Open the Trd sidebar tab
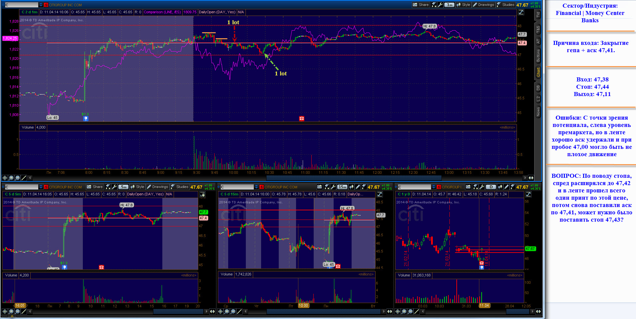The width and height of the screenshot is (636, 319). [x=538, y=15]
